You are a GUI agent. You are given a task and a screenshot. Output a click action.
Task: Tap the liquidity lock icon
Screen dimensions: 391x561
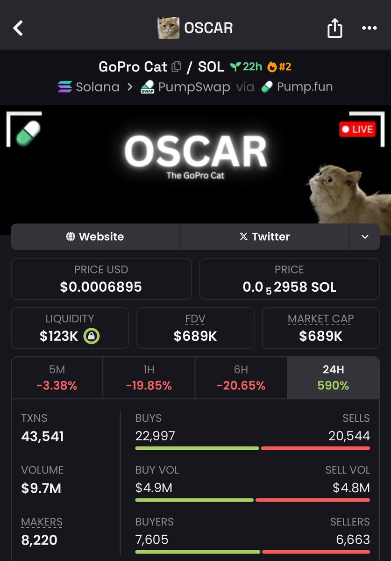coord(92,336)
